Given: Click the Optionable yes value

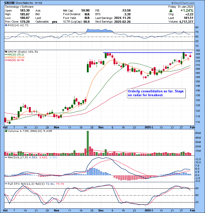Looking at the screenshot, I should [x=55, y=22].
